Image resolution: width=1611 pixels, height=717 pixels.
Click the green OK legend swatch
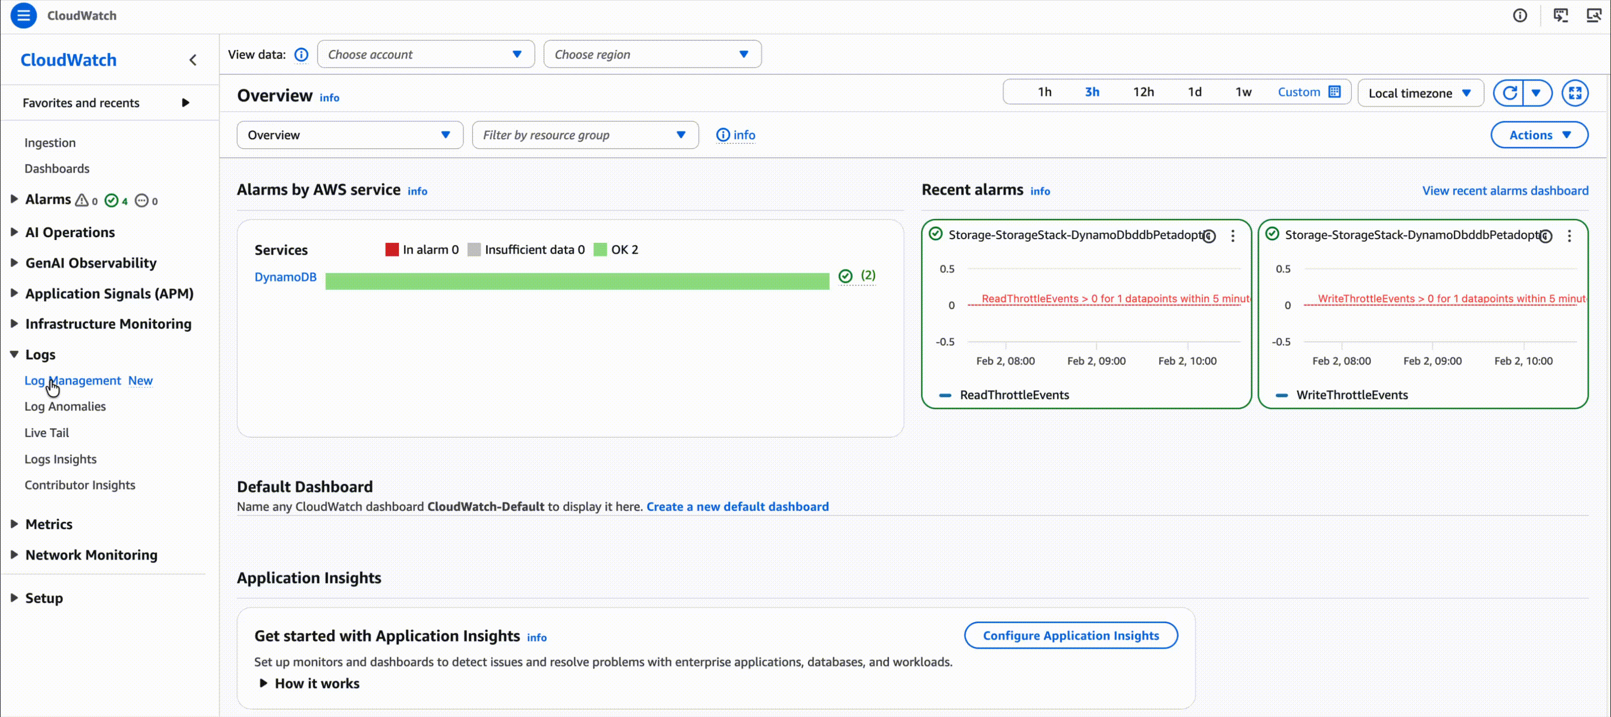(x=600, y=250)
